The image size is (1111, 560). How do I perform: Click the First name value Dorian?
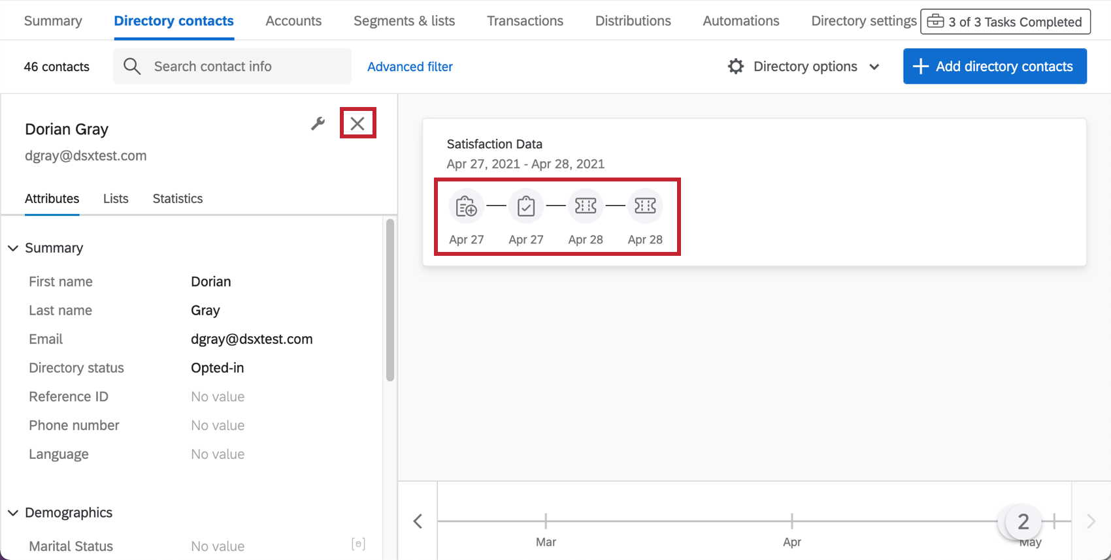tap(211, 281)
